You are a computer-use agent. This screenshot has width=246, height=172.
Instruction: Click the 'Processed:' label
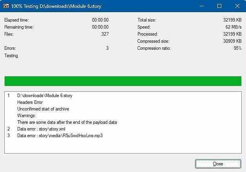148,34
